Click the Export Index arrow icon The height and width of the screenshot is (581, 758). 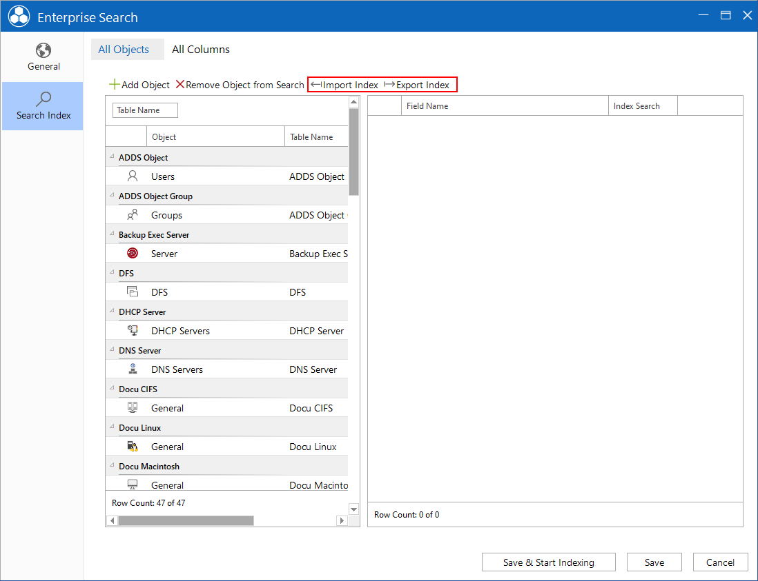(x=389, y=85)
